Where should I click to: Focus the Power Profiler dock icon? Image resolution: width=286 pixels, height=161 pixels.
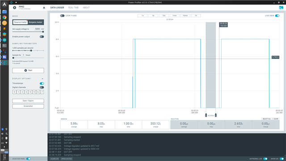click(4, 63)
